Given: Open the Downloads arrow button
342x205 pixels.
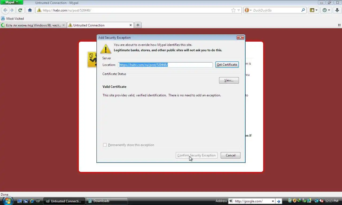Looking at the screenshot, I should click(x=337, y=10).
